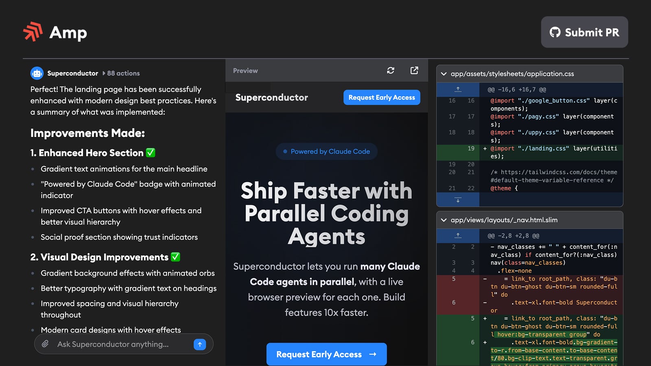Screen dimensions: 651x366
Task: Click the large Request Early Access arrow button
Action: [326, 354]
